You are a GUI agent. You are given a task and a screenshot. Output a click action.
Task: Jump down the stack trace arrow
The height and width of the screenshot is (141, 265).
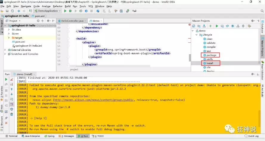tap(12, 94)
